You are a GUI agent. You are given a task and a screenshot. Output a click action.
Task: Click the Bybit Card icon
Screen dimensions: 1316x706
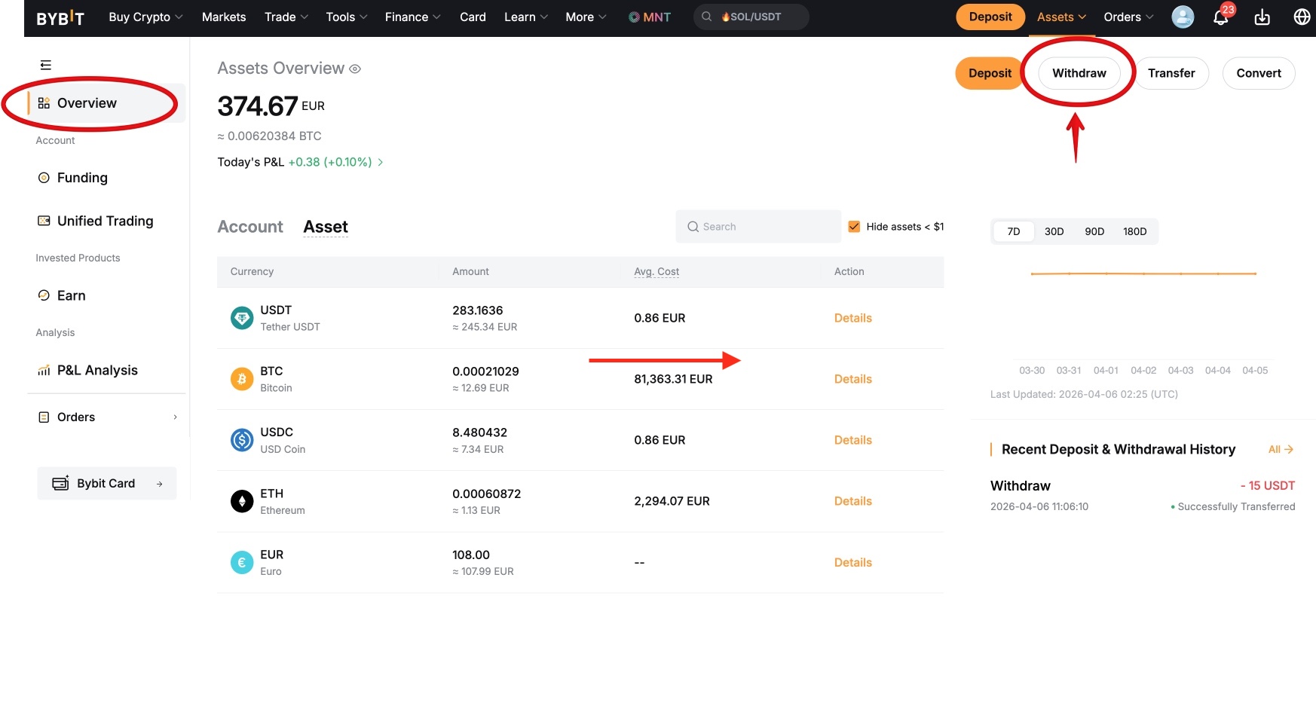(60, 483)
